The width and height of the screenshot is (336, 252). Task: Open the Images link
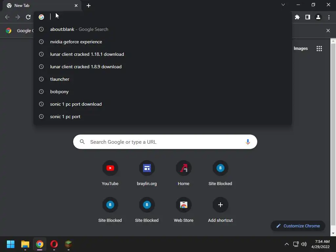(x=301, y=49)
